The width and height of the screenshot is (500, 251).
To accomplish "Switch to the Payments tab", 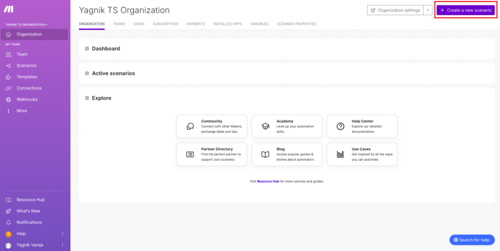I will pos(196,24).
